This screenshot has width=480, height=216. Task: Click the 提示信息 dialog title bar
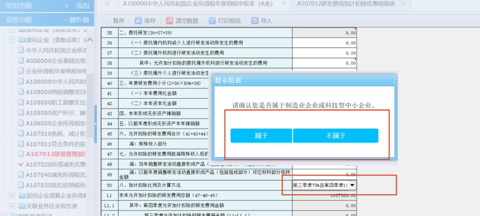click(x=304, y=80)
